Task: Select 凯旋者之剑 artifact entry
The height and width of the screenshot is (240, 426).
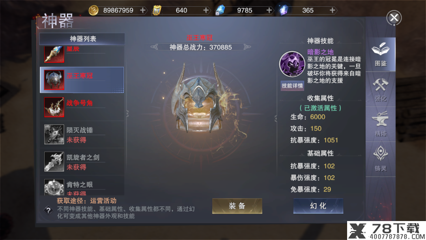Action: point(82,161)
